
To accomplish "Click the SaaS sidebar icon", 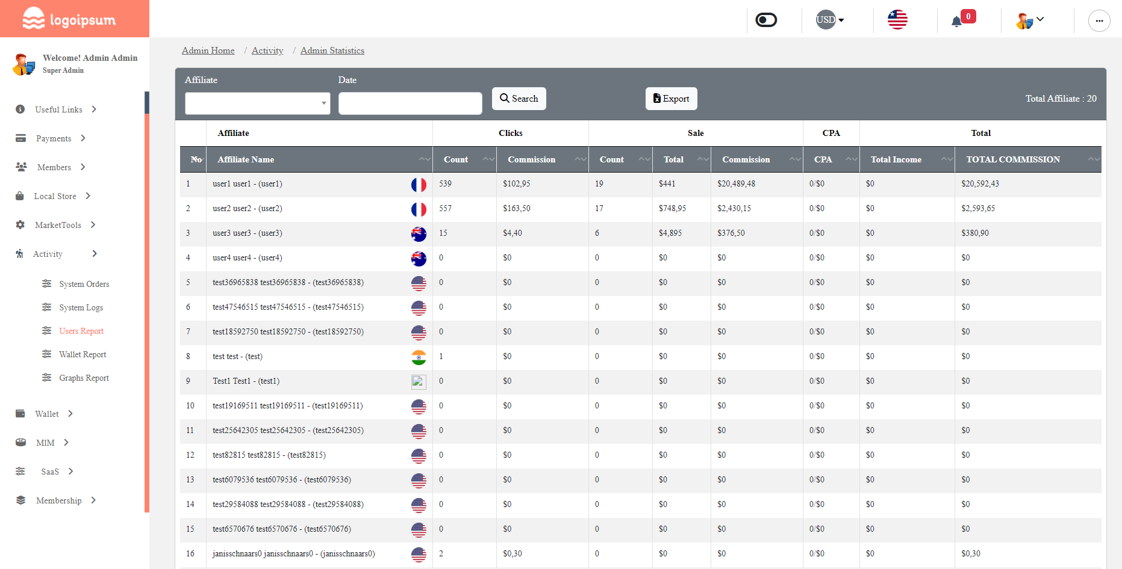I will click(x=21, y=472).
